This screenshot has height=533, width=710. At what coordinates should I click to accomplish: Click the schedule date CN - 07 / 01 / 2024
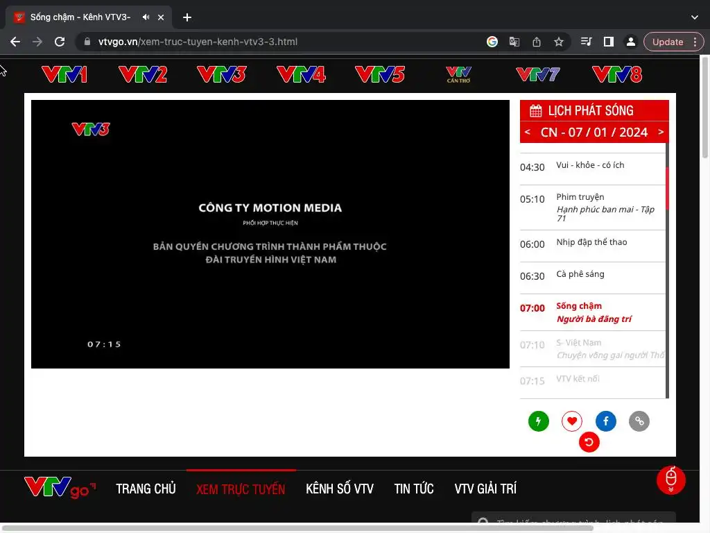594,132
